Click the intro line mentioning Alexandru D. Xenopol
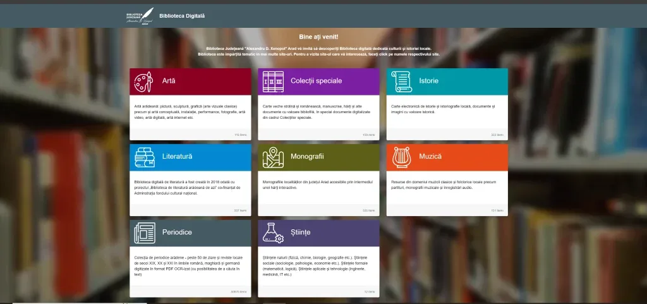This screenshot has height=304, width=647. point(318,49)
